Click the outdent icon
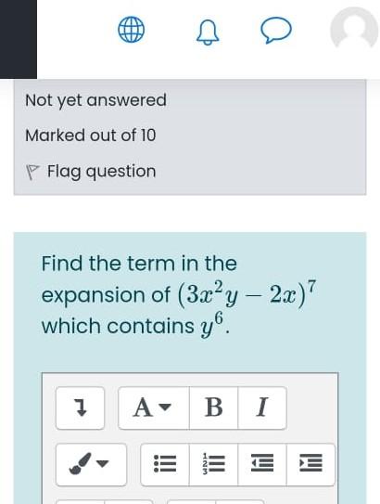This screenshot has height=504, width=380. pyautogui.click(x=262, y=464)
